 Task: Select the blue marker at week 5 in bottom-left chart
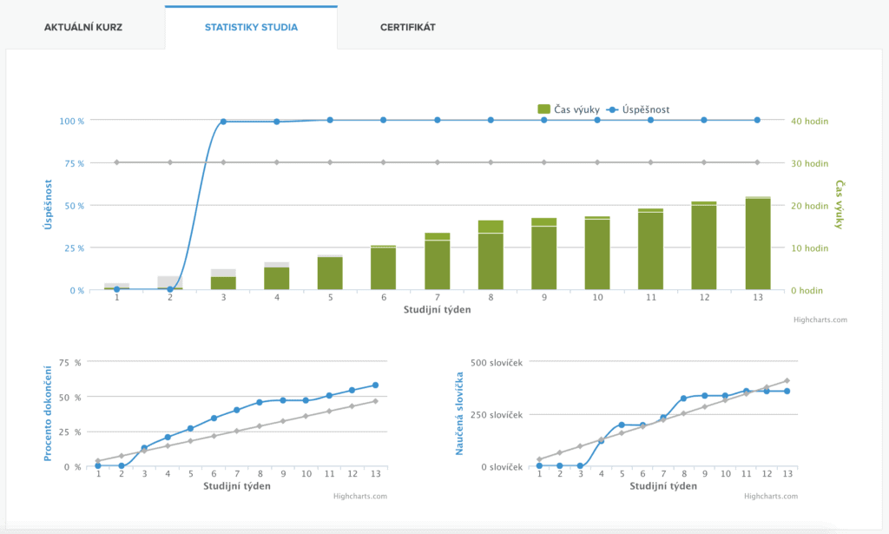tap(190, 426)
